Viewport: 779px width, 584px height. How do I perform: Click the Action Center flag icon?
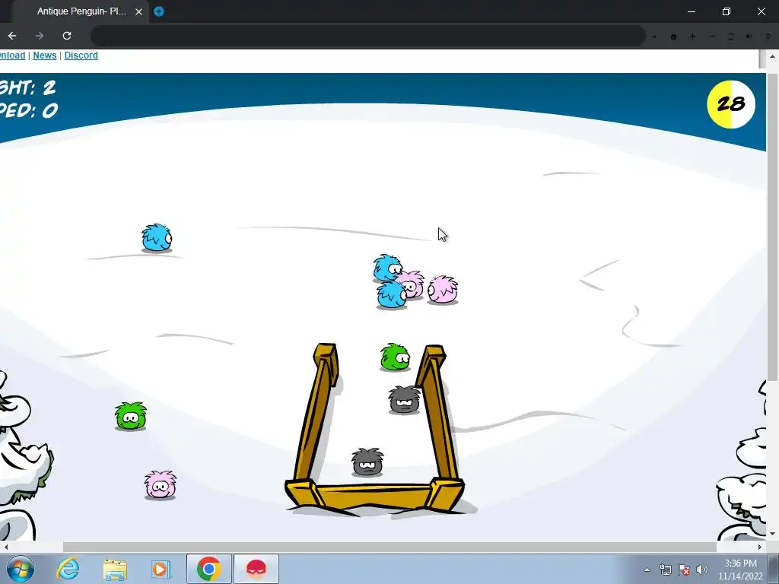tap(684, 570)
